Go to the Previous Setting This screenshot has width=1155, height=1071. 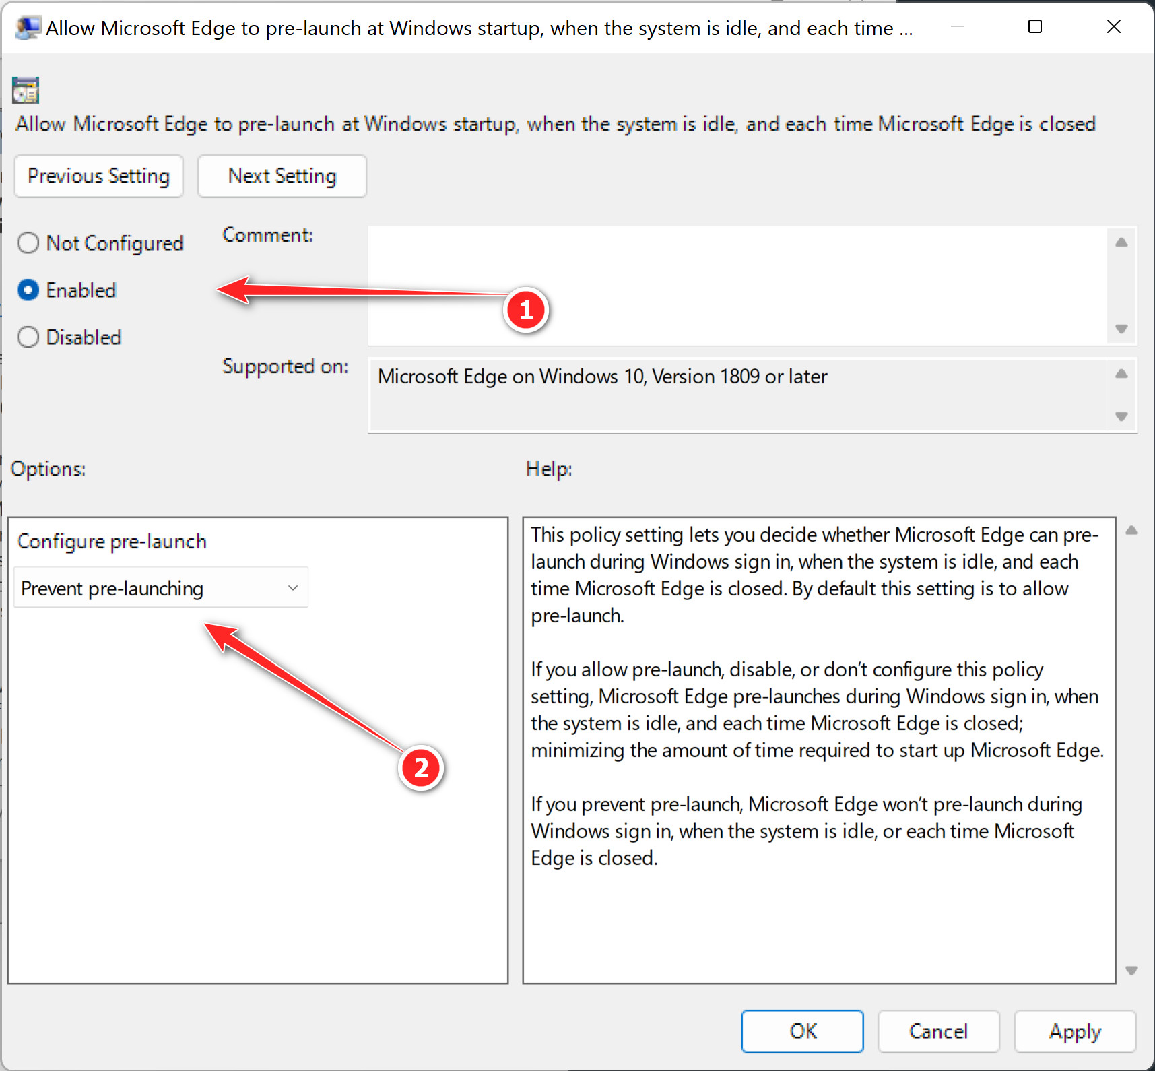[98, 176]
